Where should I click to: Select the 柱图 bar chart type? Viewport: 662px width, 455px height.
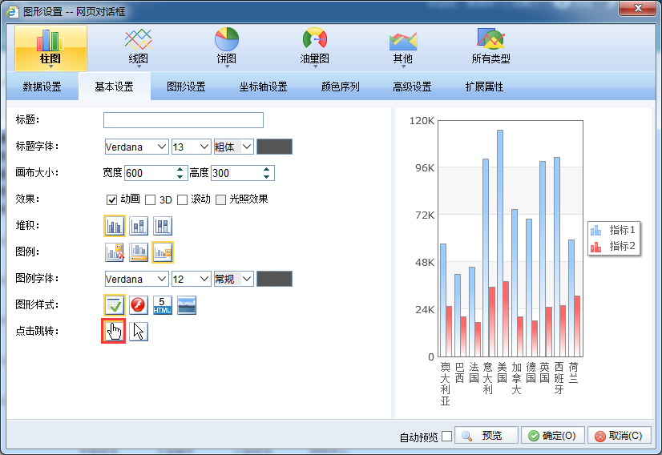(50, 48)
